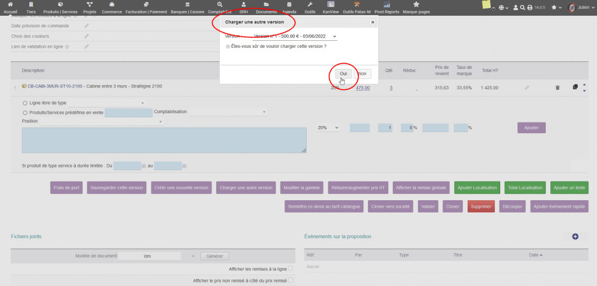Confirm loading version with Oui
597x286 pixels.
click(x=343, y=74)
